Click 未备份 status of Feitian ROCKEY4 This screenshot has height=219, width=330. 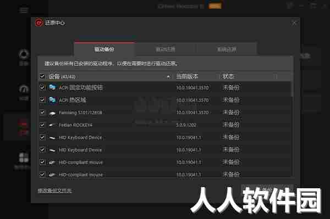coord(231,125)
